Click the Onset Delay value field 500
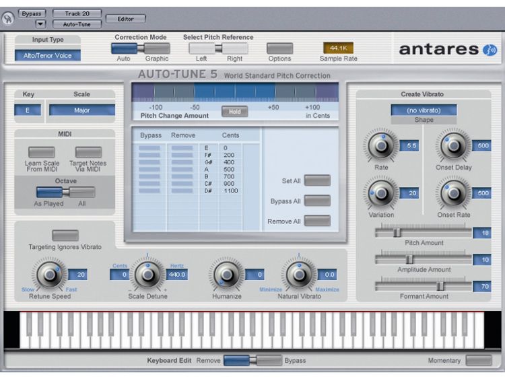Viewport: 505px width, 379px height. 482,145
